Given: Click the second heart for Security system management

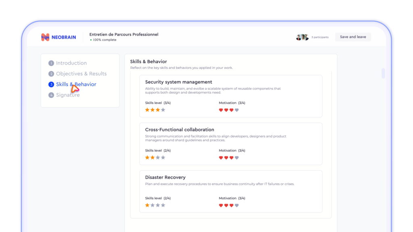Looking at the screenshot, I should pyautogui.click(x=226, y=110).
